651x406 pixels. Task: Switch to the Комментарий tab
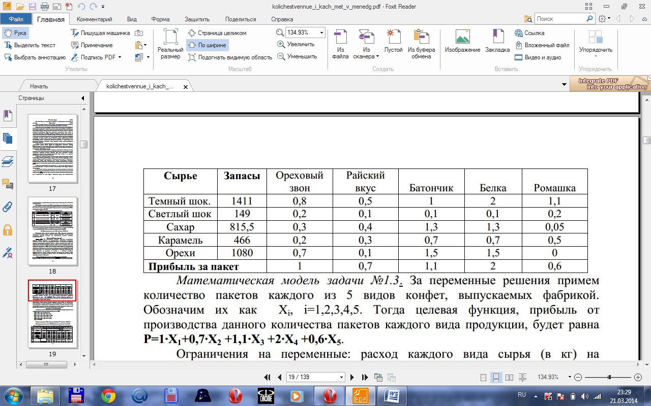(94, 19)
